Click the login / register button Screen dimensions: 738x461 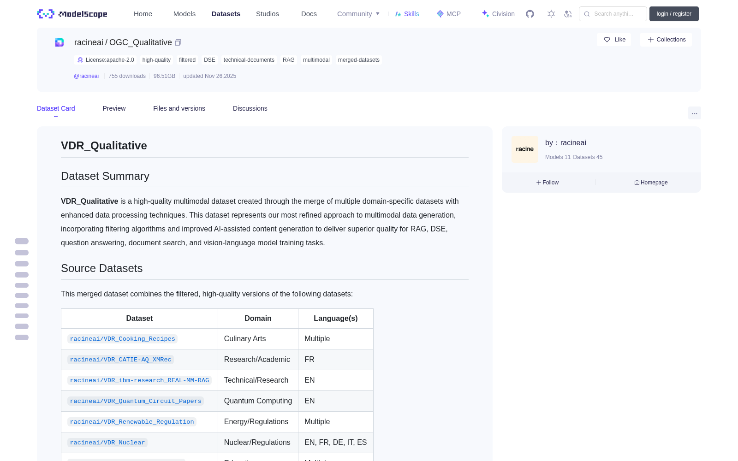[x=674, y=14]
